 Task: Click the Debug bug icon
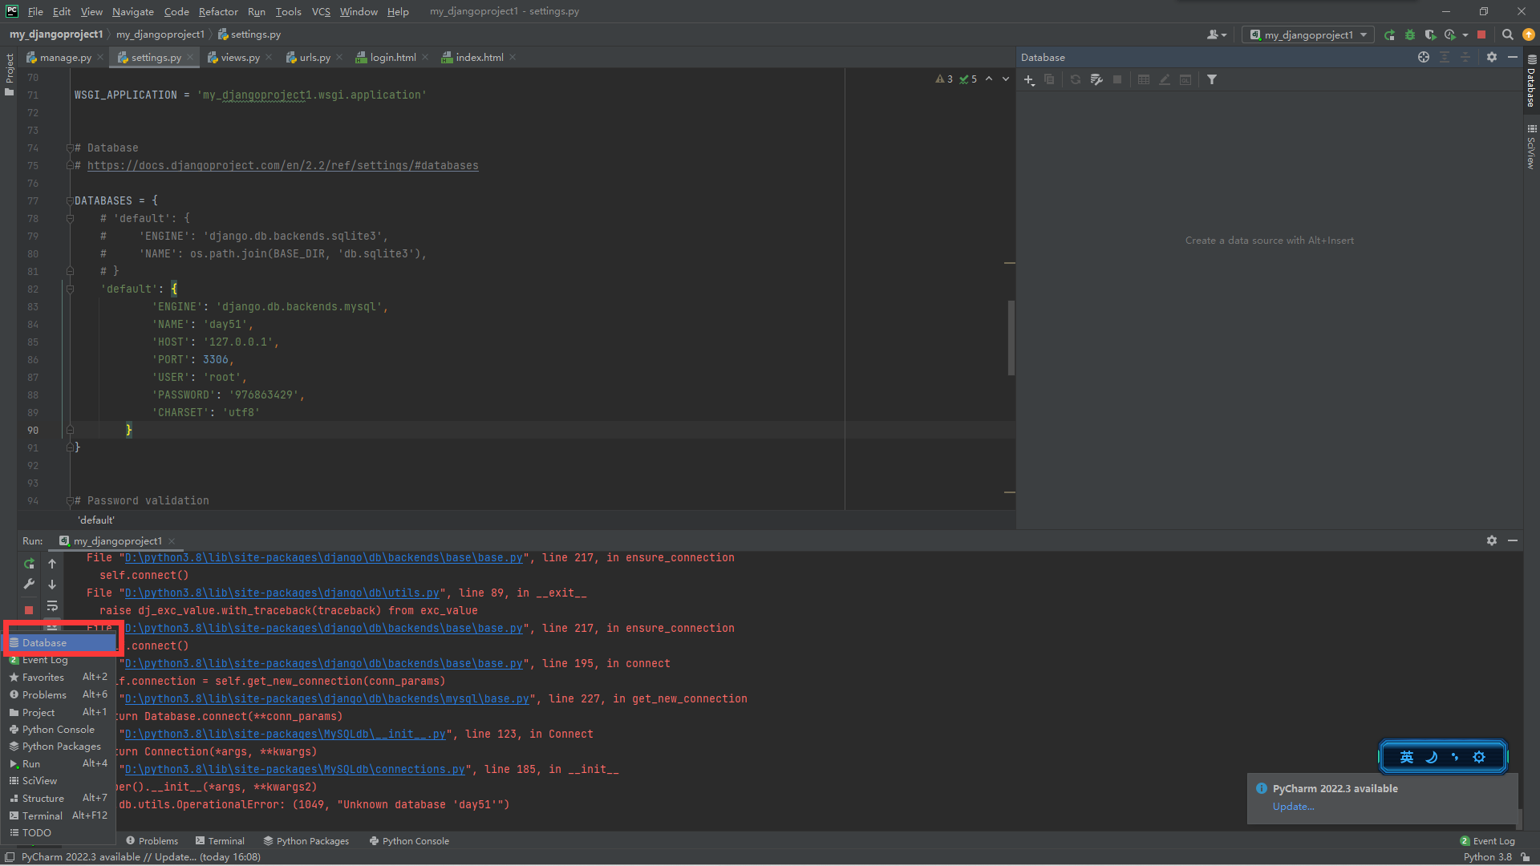(x=1410, y=34)
